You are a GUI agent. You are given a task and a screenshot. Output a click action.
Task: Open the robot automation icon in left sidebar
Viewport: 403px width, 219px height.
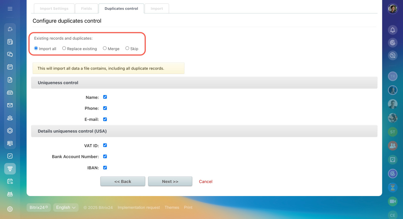pyautogui.click(x=10, y=194)
